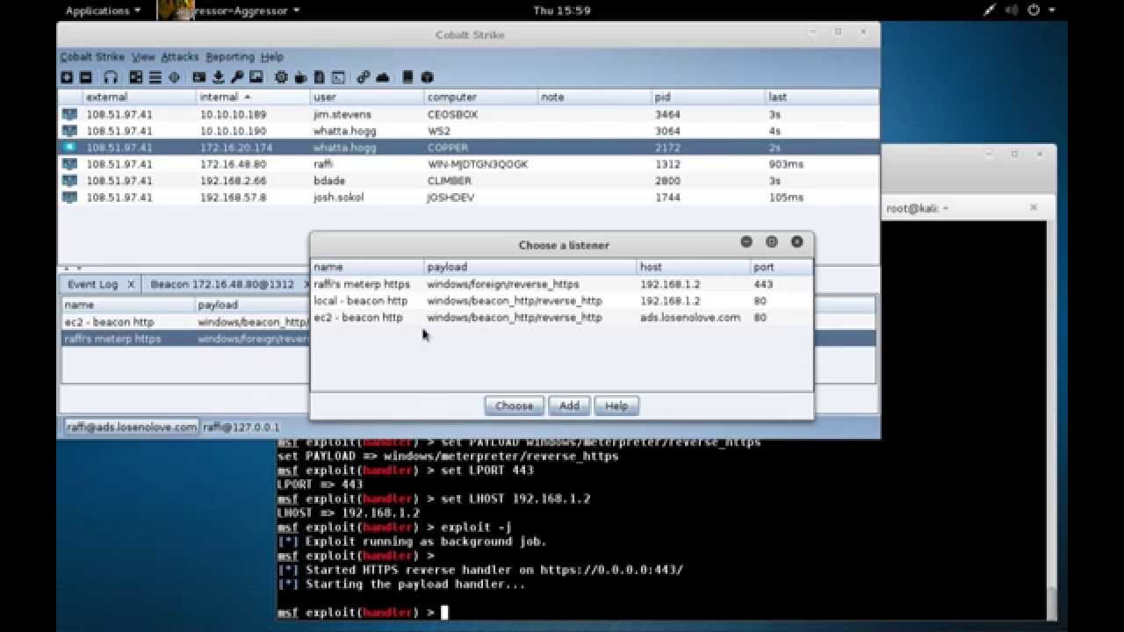Open the Downloaded files toolbar icon
Image resolution: width=1124 pixels, height=632 pixels.
click(219, 77)
